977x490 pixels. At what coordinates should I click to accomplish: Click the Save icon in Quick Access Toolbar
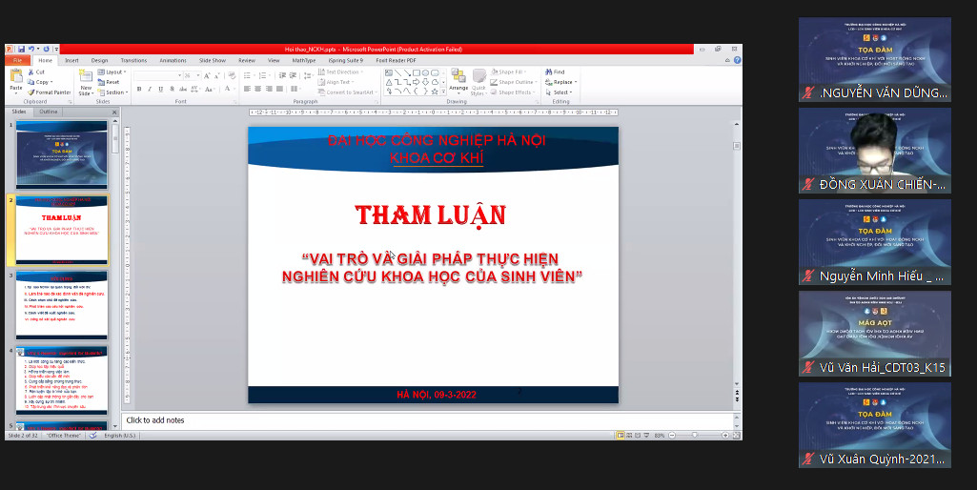click(21, 49)
